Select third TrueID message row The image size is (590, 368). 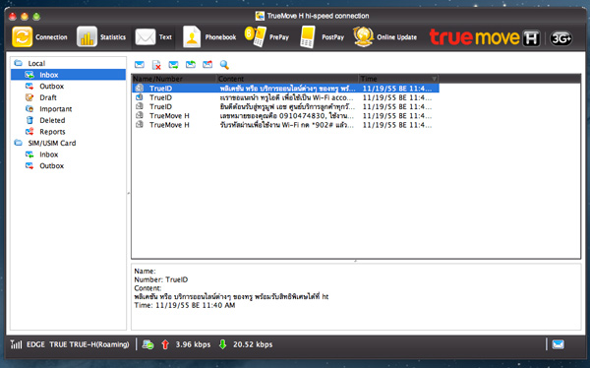point(285,106)
